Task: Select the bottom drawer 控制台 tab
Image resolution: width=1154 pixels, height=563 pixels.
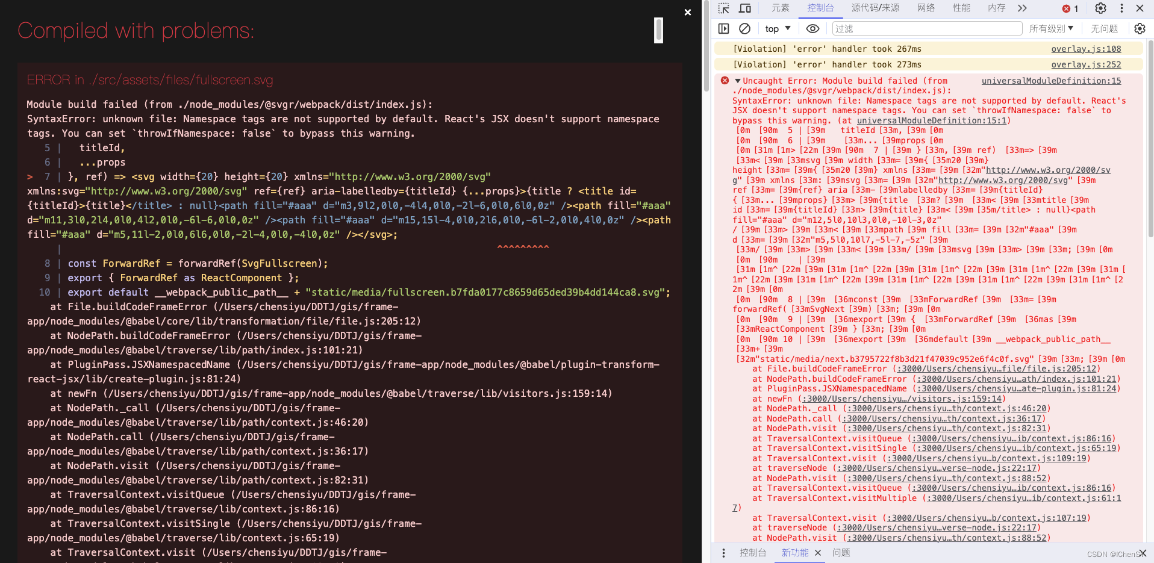Action: tap(753, 553)
